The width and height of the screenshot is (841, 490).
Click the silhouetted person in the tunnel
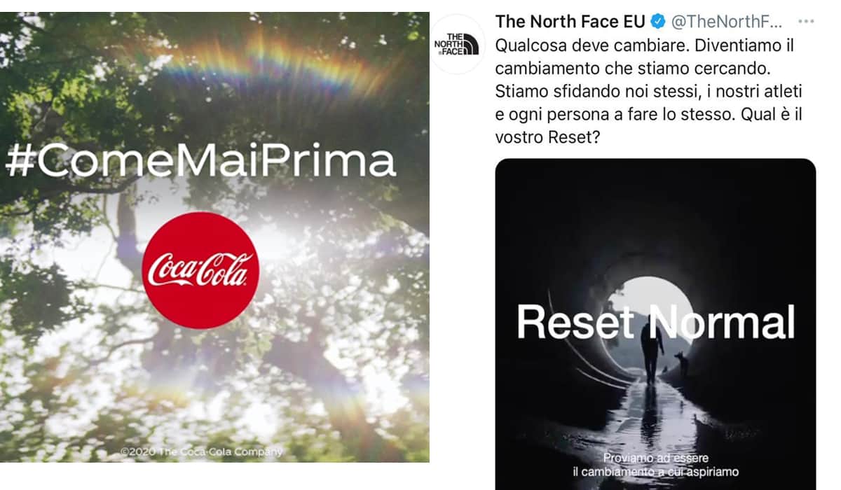pos(652,350)
